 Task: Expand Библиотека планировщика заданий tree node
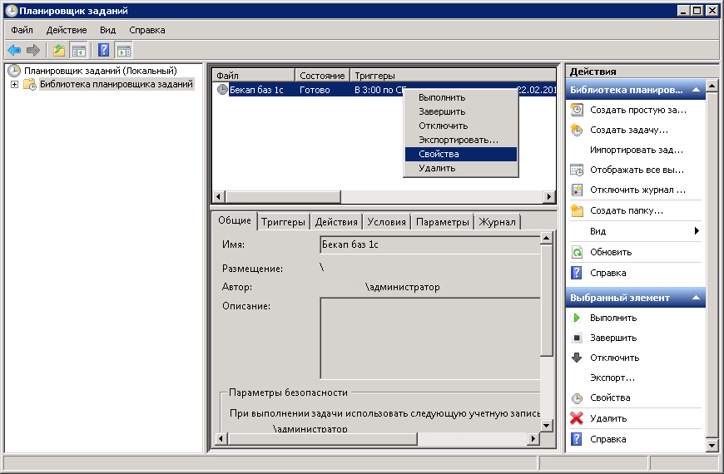point(14,85)
